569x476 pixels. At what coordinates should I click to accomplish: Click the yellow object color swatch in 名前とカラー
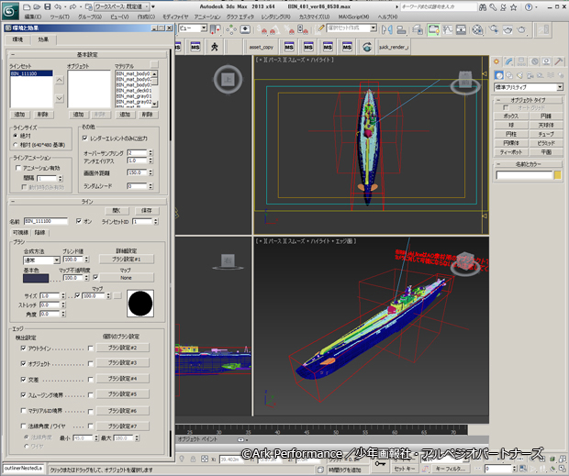558,175
